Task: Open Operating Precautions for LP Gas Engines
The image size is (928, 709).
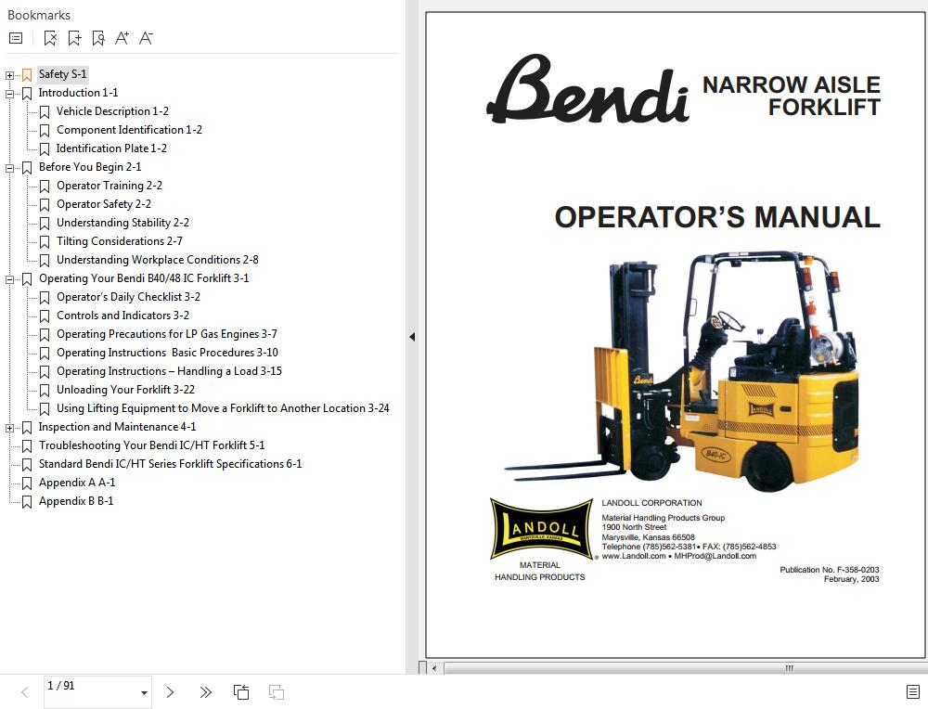Action: pyautogui.click(x=167, y=334)
